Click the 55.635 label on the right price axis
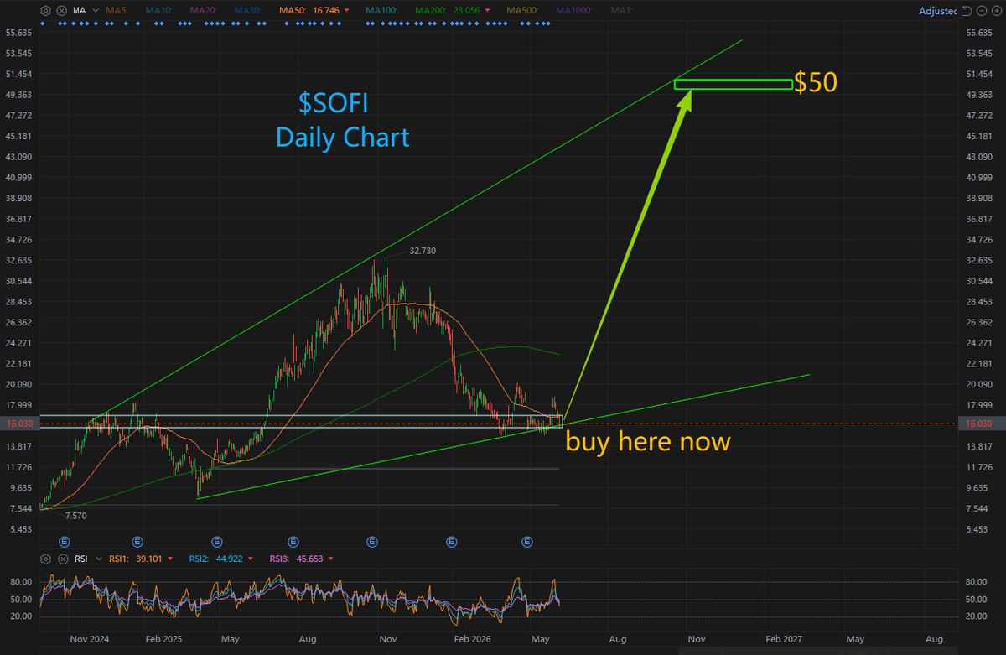This screenshot has width=1006, height=655. tap(980, 33)
